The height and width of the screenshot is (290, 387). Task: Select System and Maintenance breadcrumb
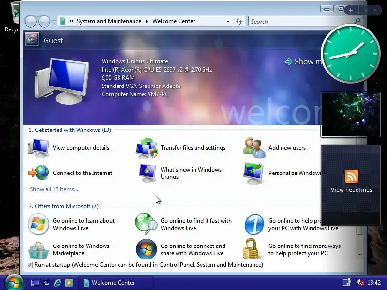(x=109, y=21)
